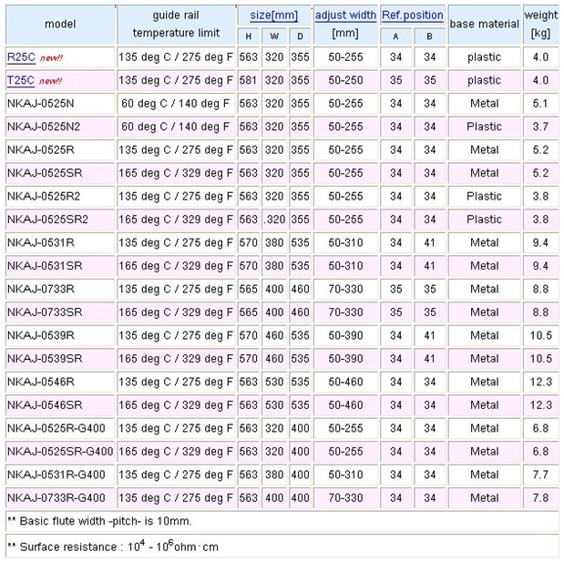This screenshot has width=564, height=562.
Task: Click adjust width 50-310 of NKAJ-0531R
Action: [x=345, y=242]
